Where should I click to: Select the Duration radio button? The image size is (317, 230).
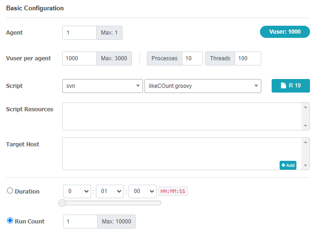10,191
